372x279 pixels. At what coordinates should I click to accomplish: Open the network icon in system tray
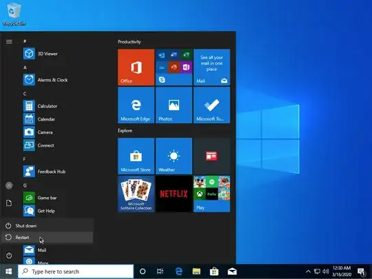(x=317, y=271)
